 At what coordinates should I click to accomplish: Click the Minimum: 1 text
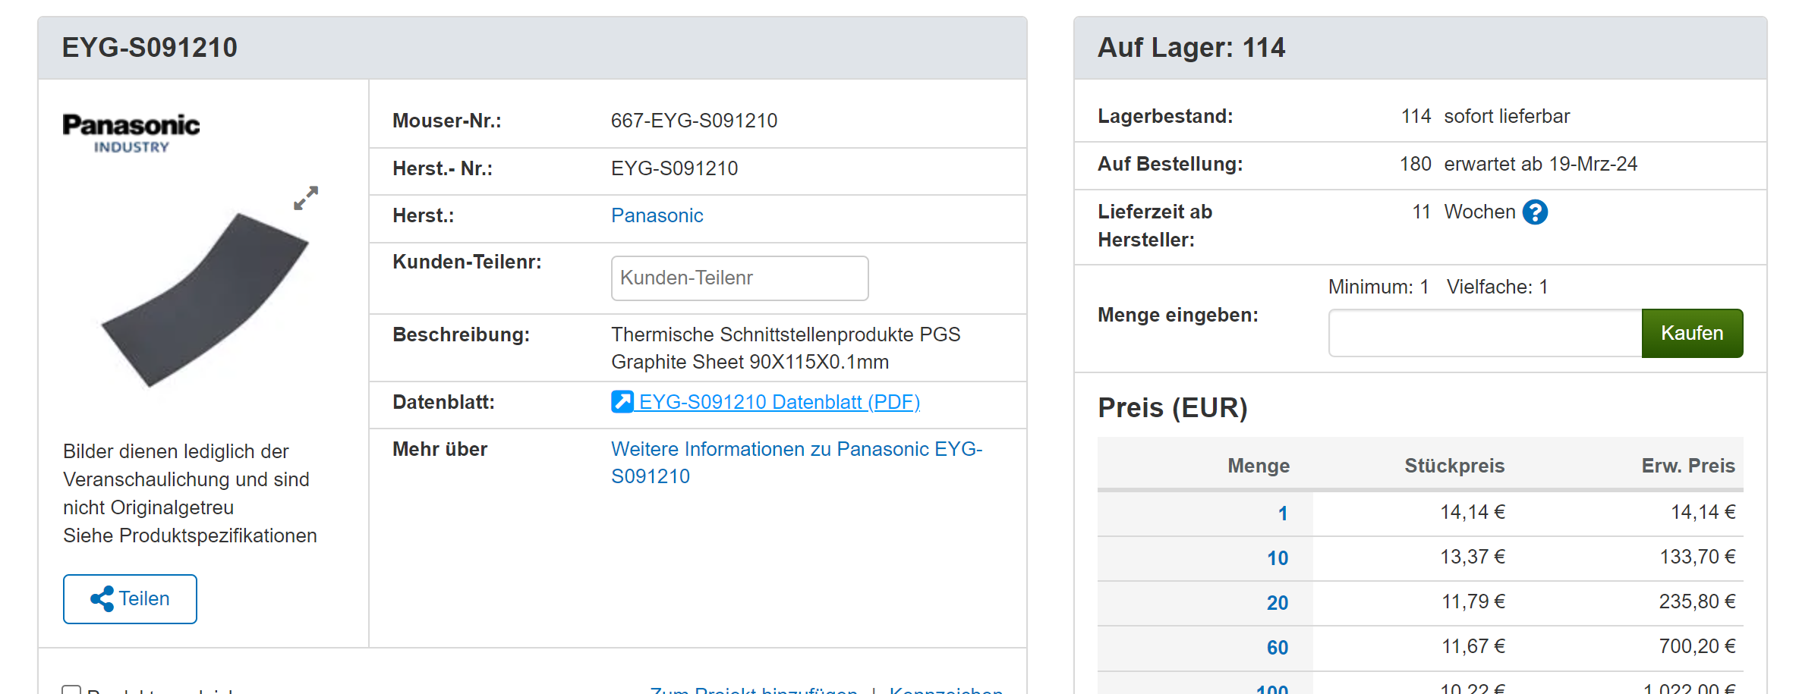(1378, 287)
